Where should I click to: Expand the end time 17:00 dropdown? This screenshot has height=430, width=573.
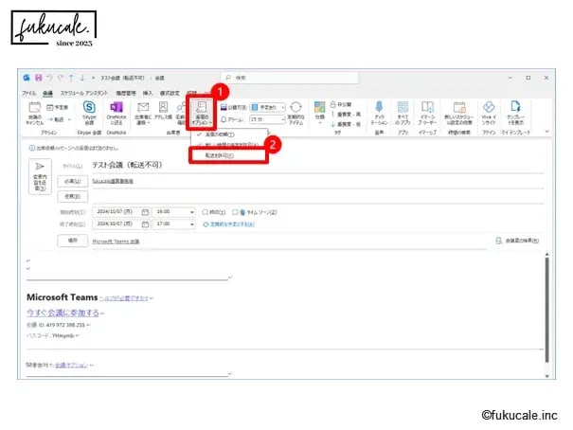(193, 224)
